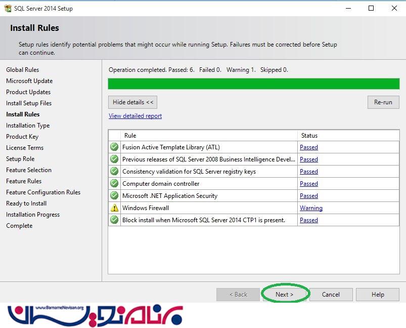Image resolution: width=406 pixels, height=328 pixels.
Task: Collapse the list with Hide details button
Action: coord(132,102)
